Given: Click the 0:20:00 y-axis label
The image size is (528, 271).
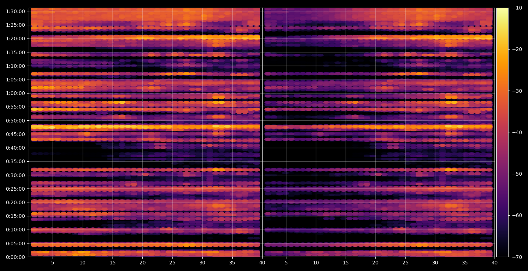Looking at the screenshot, I should coord(15,202).
